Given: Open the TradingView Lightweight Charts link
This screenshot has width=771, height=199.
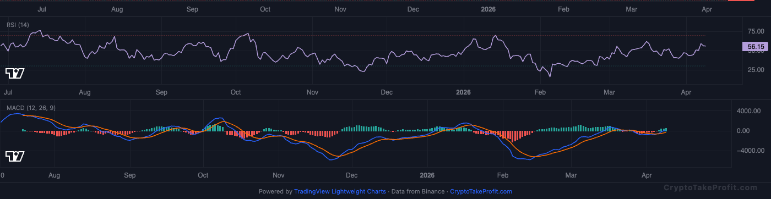Looking at the screenshot, I should (340, 191).
